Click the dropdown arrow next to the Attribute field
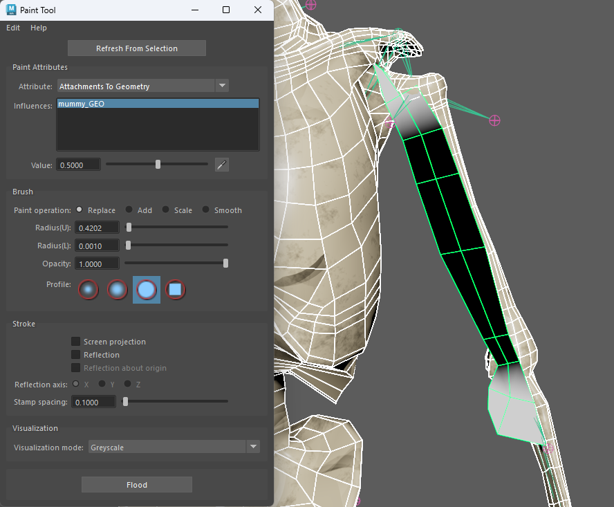Screen dimensions: 614x507 coord(222,86)
